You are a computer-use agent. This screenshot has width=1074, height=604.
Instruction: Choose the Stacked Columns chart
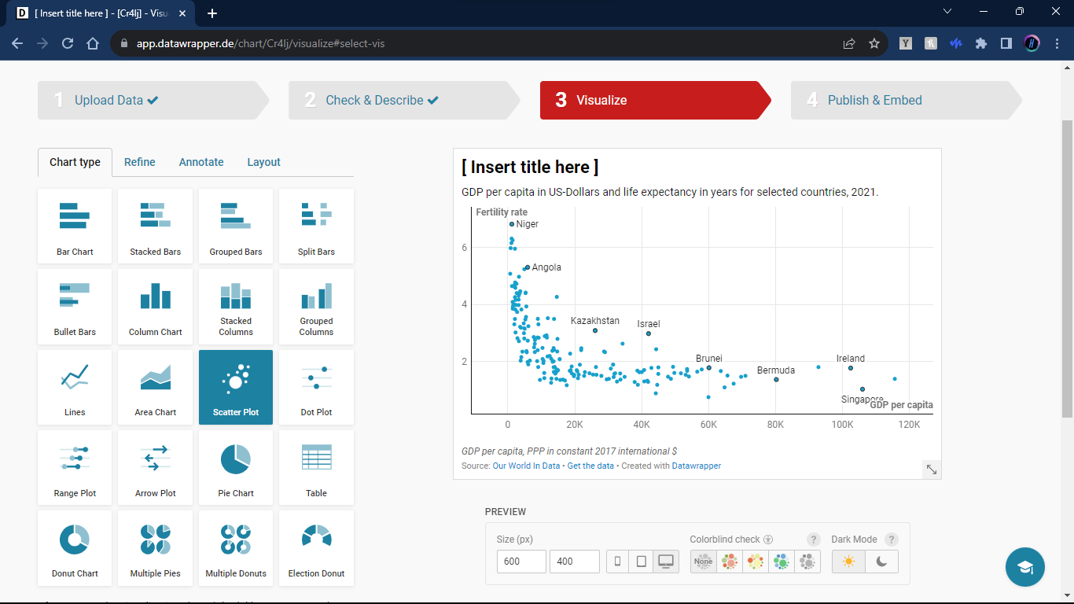236,306
